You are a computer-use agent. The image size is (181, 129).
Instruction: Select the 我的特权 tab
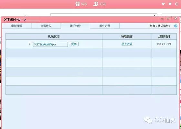(75, 26)
